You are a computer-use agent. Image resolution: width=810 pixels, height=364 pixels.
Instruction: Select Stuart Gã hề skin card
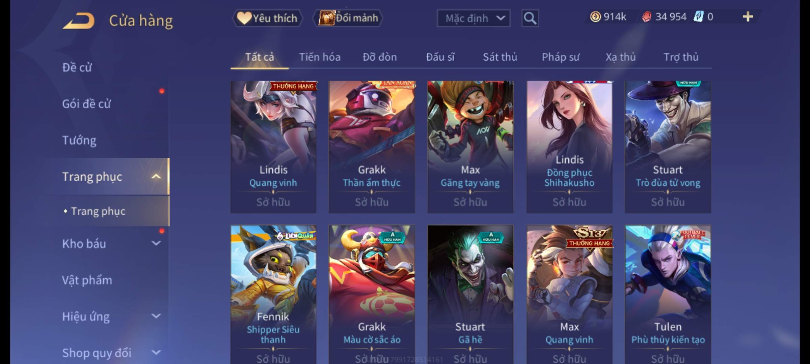click(470, 295)
